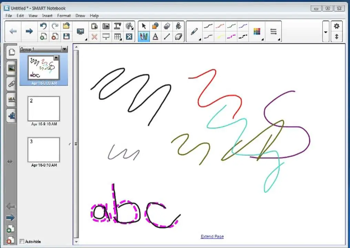Open the pen types dropdown
Viewport: 350px width, 248px height.
tap(195, 31)
